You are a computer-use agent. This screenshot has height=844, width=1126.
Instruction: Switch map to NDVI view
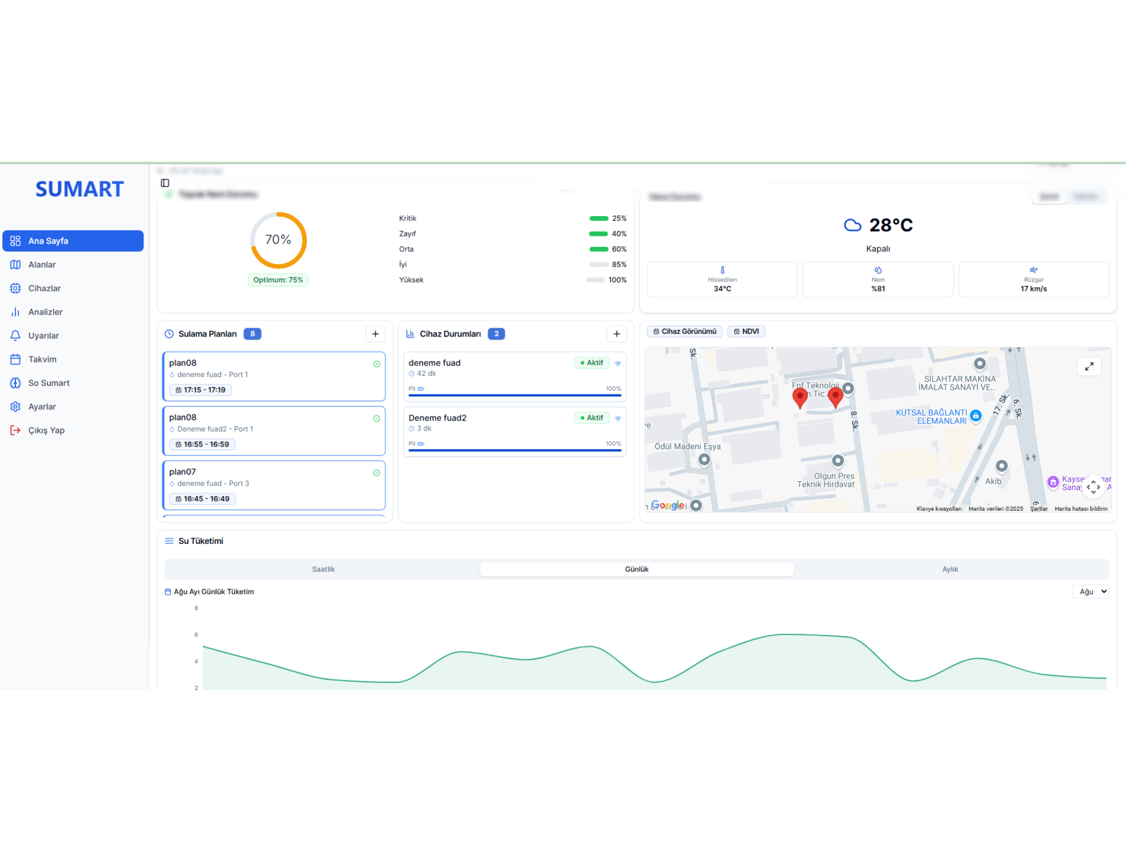(746, 332)
